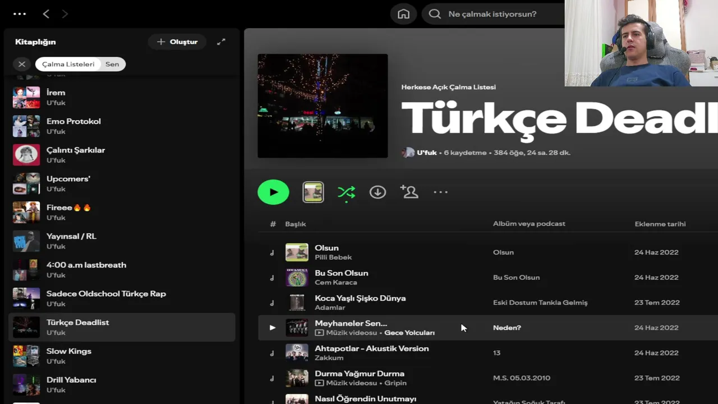The width and height of the screenshot is (718, 404).
Task: Click the Albüm veya podcast column header
Action: coord(529,223)
